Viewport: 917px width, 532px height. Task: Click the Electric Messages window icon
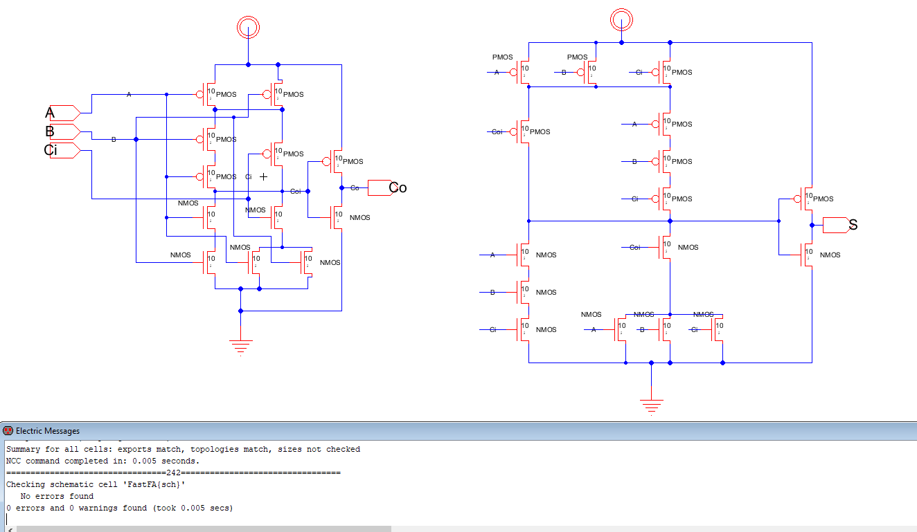(8, 431)
